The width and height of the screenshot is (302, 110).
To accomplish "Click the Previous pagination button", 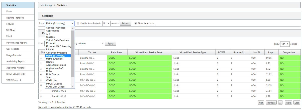I will [271, 102].
